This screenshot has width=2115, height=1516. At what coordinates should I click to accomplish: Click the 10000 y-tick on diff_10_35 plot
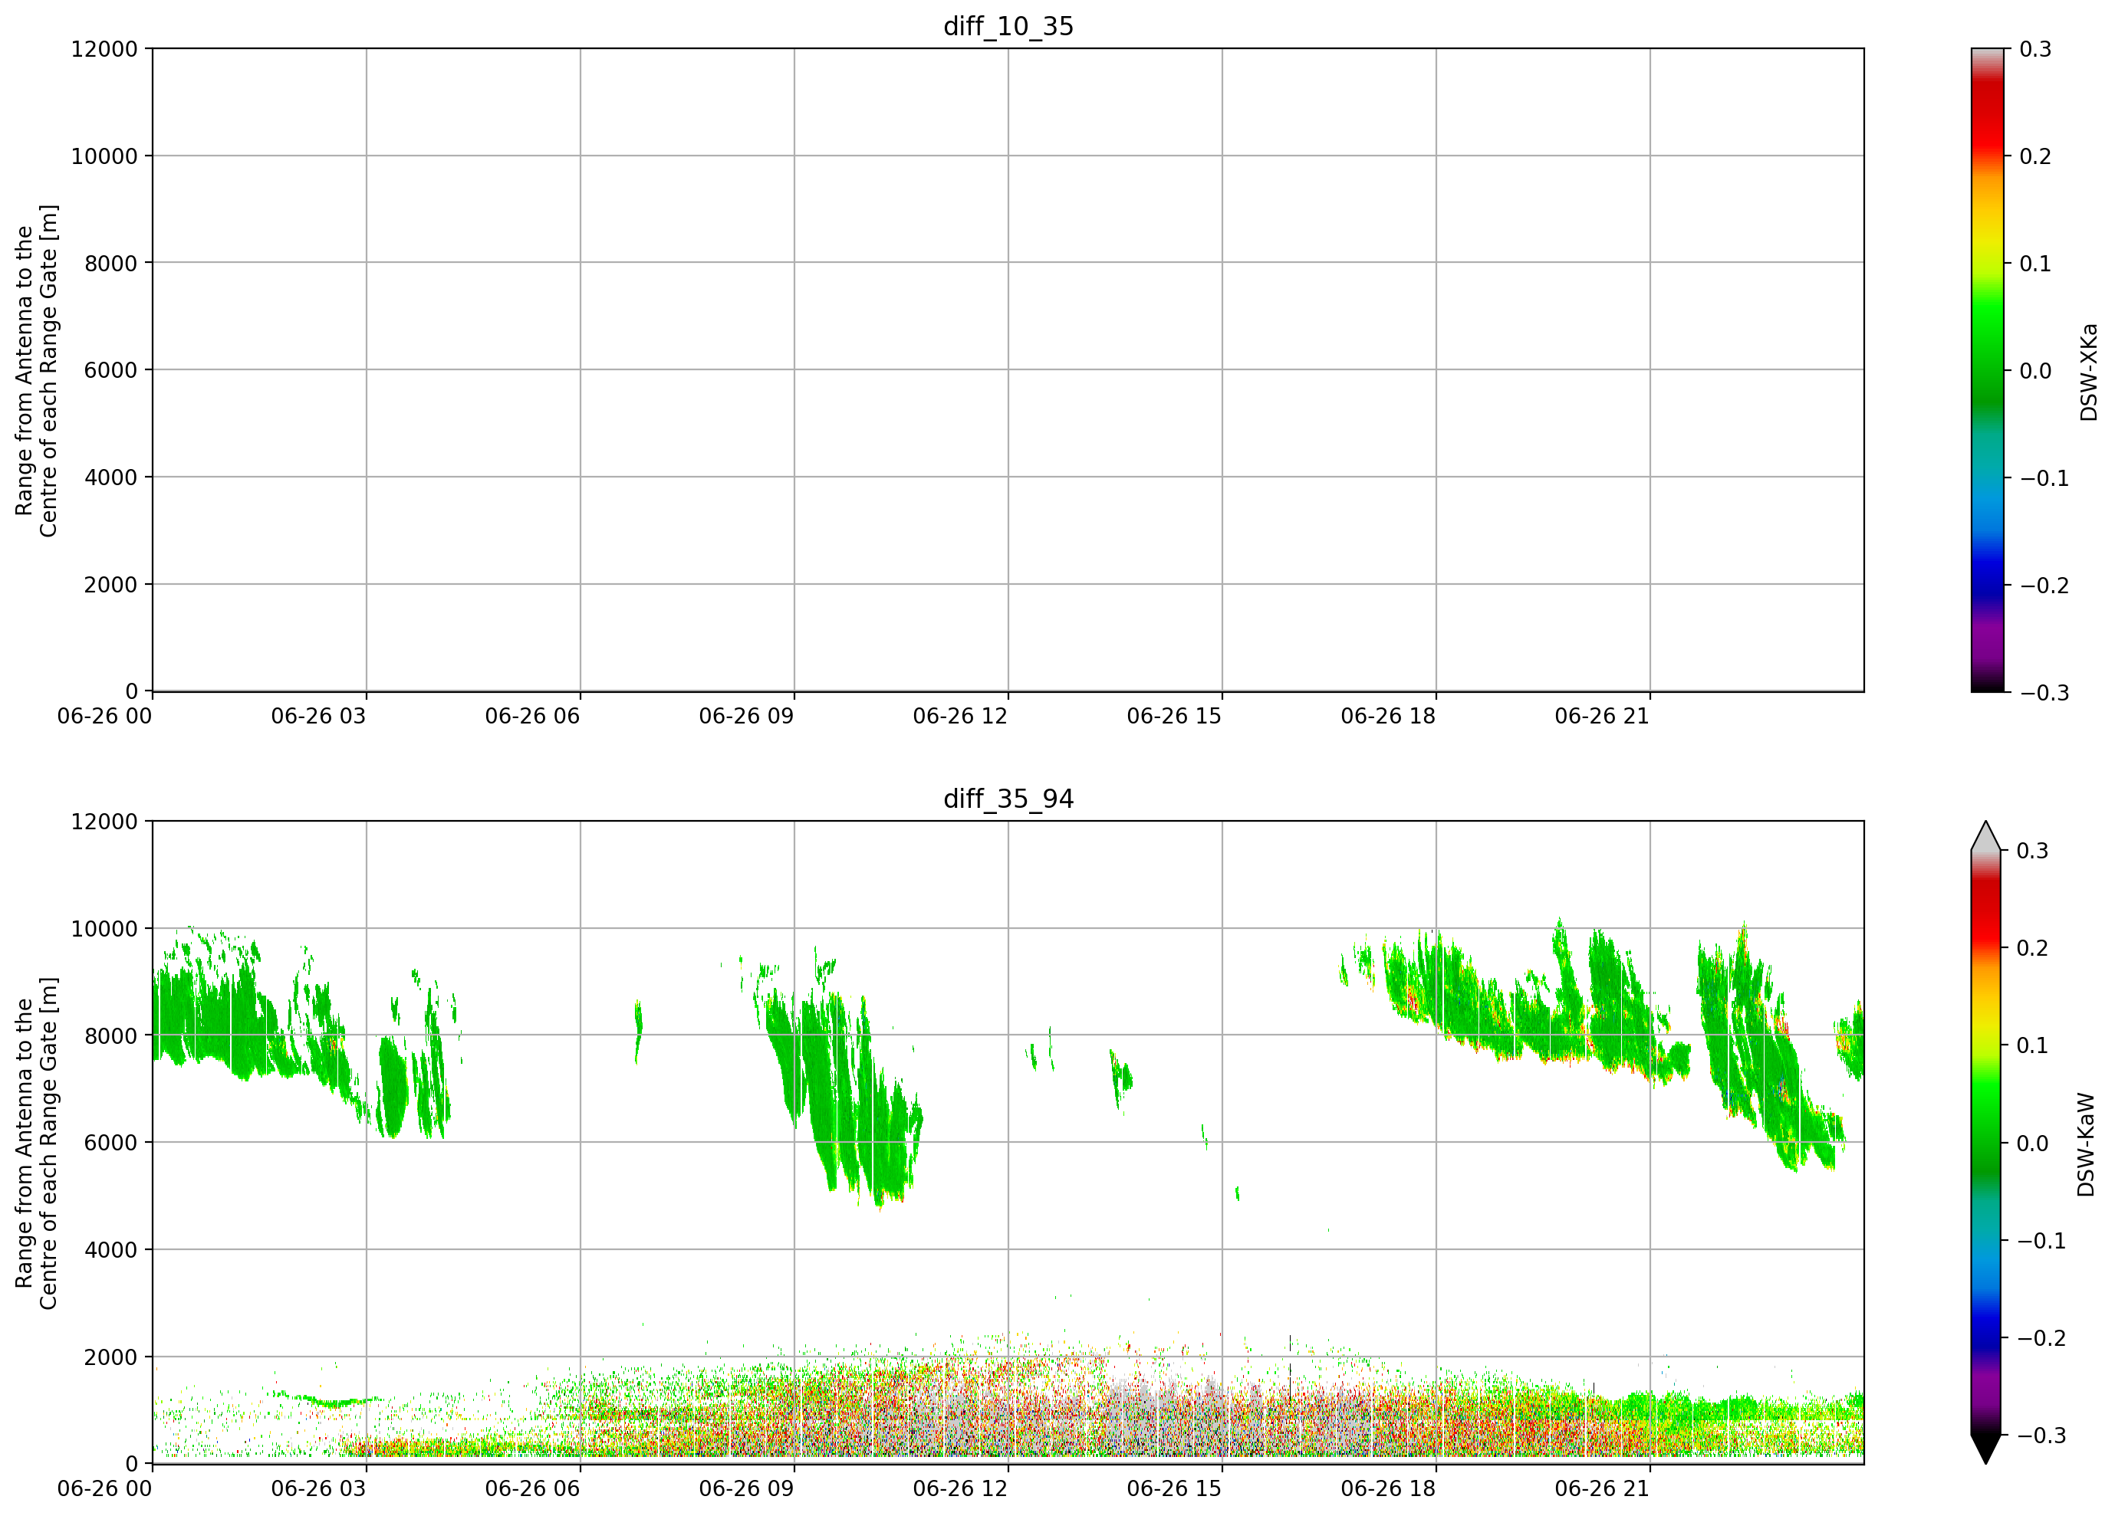104,156
